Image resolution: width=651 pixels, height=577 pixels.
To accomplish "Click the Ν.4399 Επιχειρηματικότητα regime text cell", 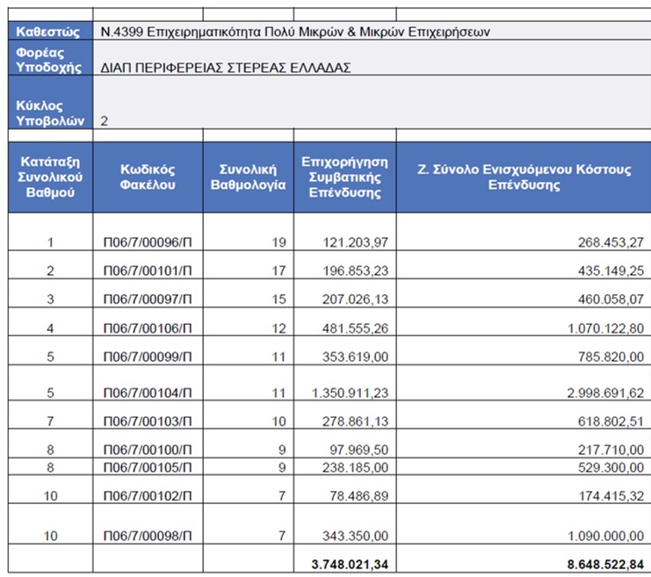I will pyautogui.click(x=372, y=31).
